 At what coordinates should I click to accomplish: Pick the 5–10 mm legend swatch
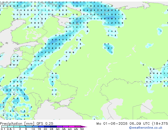(29, 127)
